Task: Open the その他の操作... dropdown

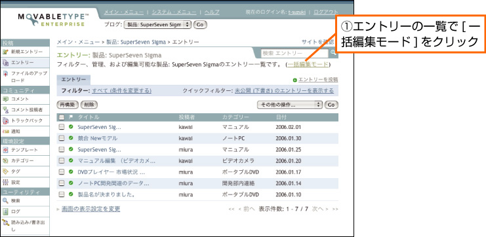Action: tap(290, 105)
